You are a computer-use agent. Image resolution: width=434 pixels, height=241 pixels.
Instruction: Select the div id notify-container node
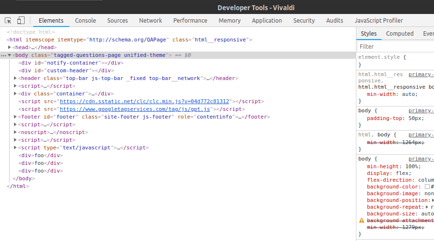[71, 63]
